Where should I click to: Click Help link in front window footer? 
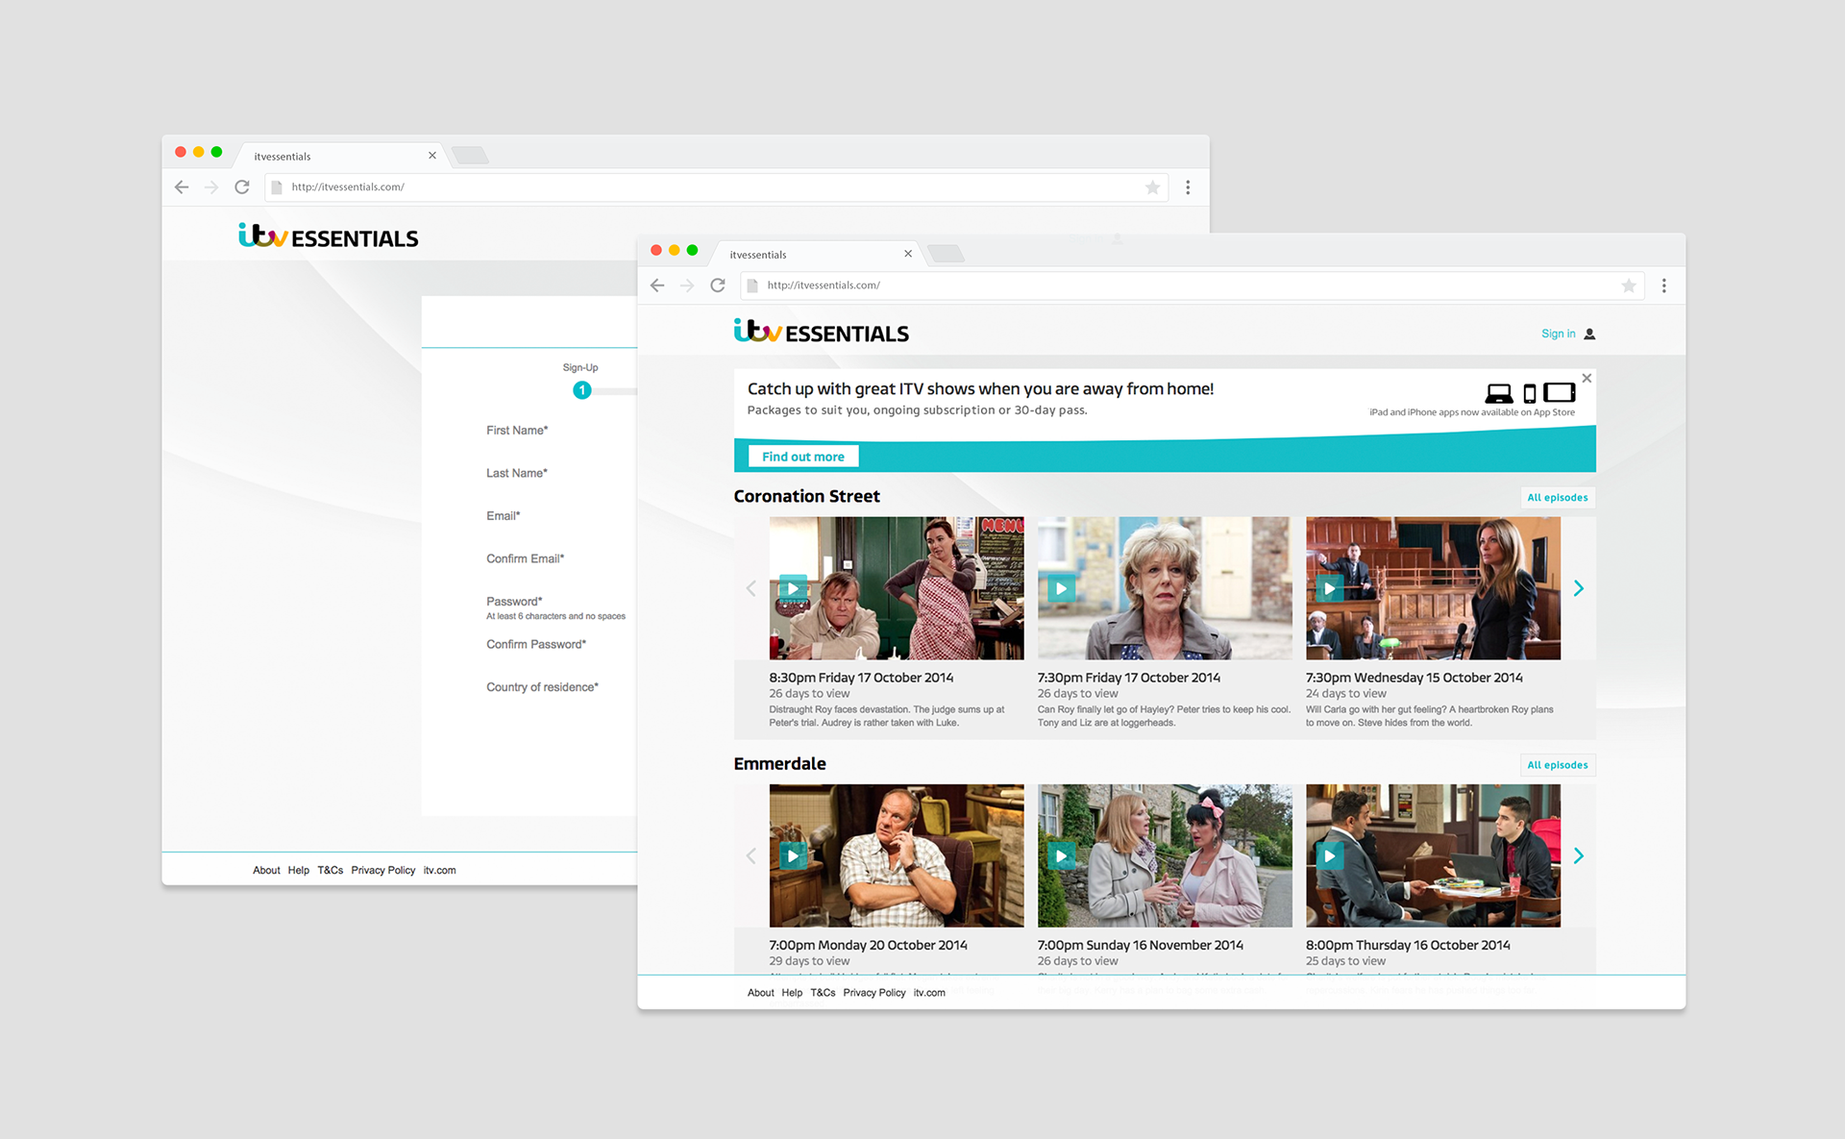point(792,993)
